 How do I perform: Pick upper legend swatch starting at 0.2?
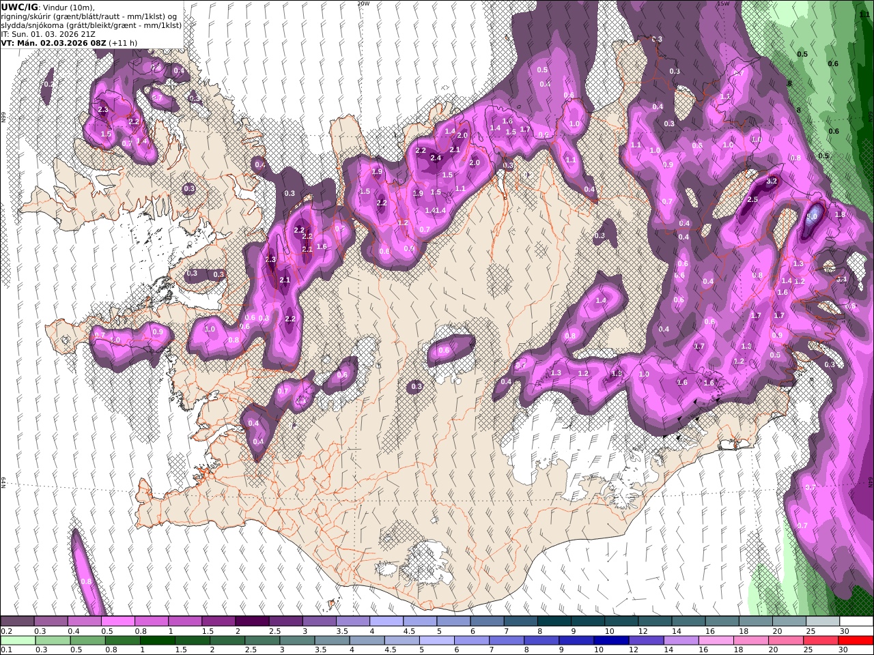[18, 622]
